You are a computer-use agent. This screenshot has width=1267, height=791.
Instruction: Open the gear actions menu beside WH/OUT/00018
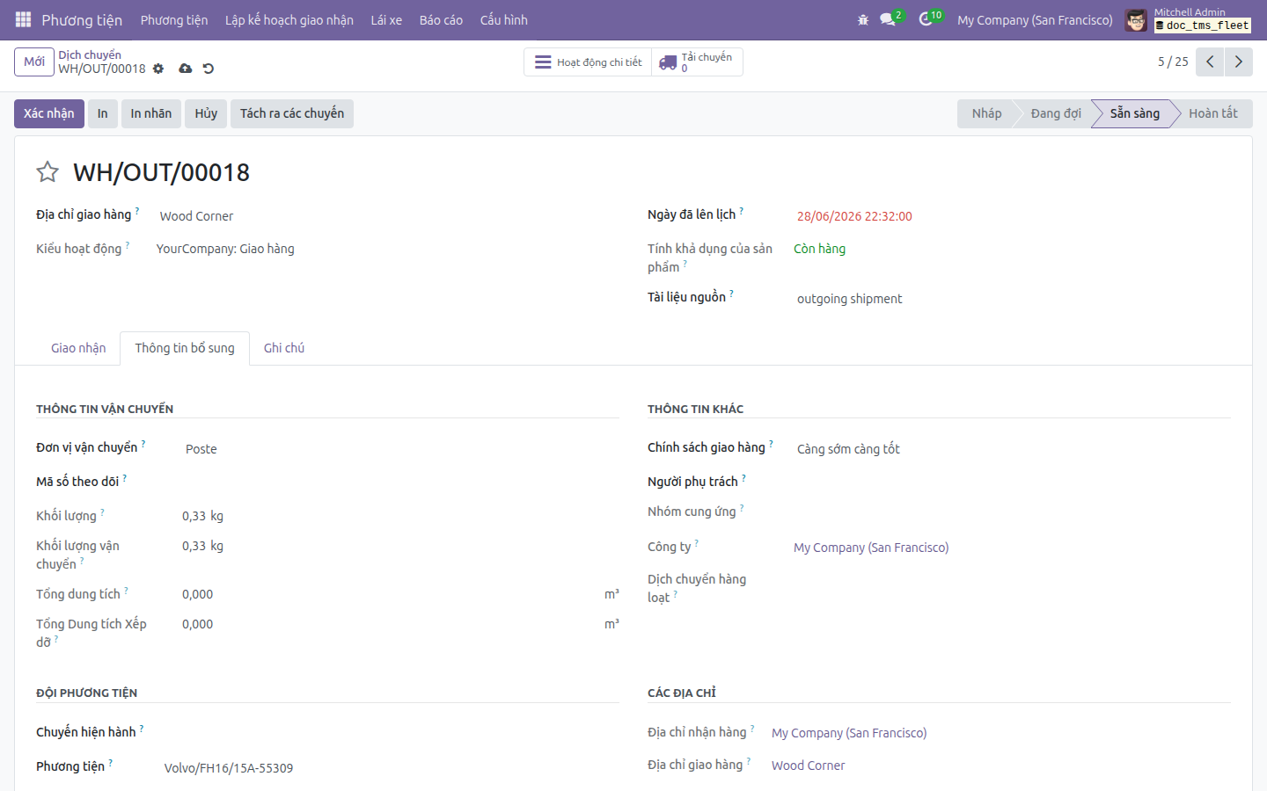158,69
